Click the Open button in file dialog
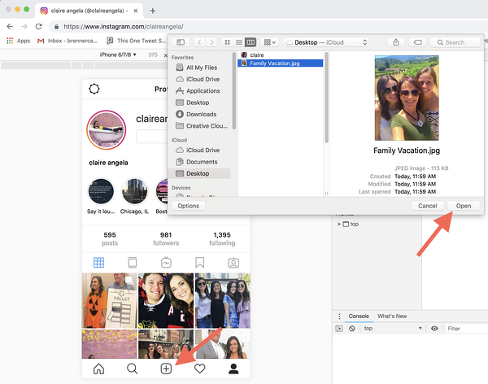 point(463,206)
